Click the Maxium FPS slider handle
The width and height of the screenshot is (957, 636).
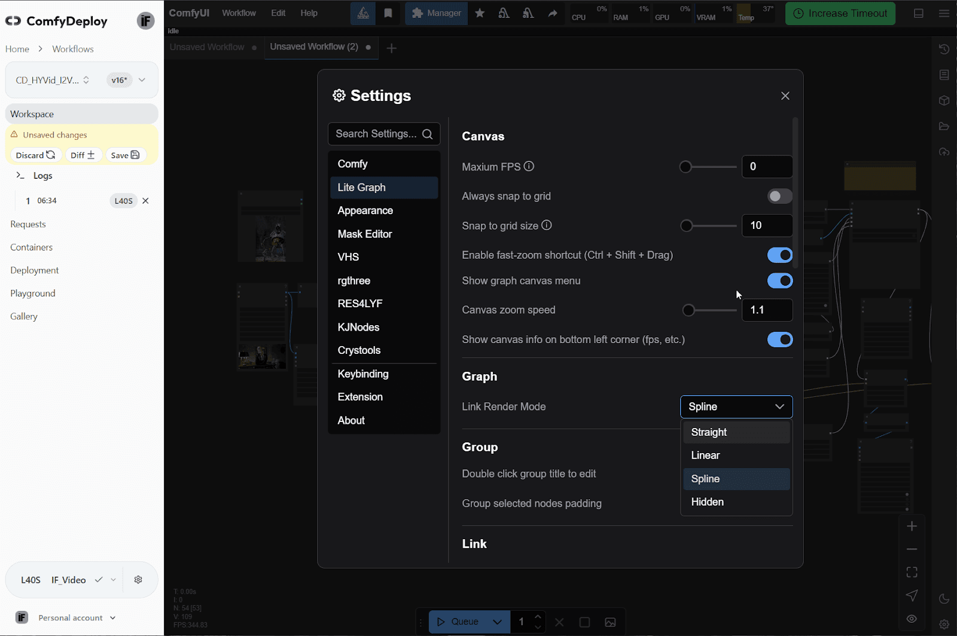coord(685,167)
